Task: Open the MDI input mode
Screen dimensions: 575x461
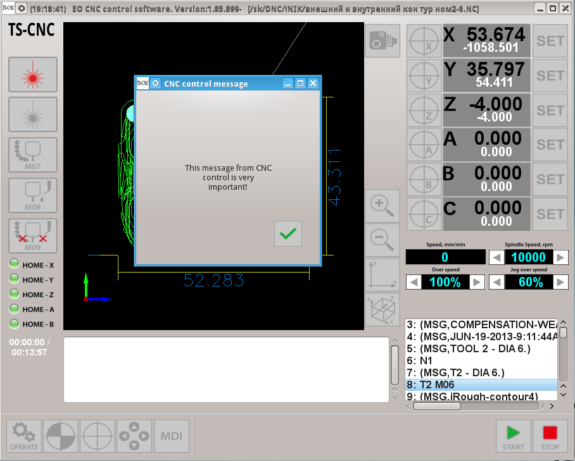Action: tap(172, 436)
